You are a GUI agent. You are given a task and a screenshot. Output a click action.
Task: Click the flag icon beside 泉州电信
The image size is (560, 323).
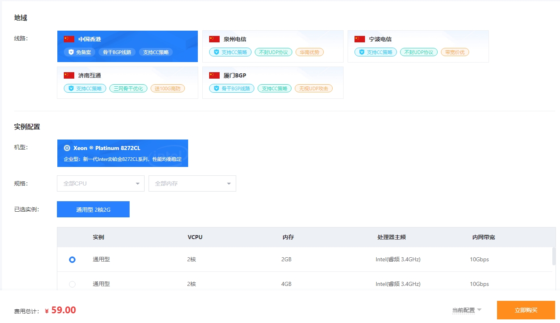click(214, 39)
